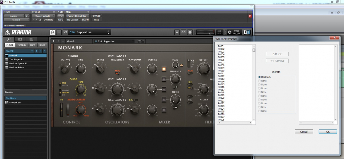This screenshot has height=159, width=344.
Task: Select the PLAYER browser tab
Action: pos(10,45)
